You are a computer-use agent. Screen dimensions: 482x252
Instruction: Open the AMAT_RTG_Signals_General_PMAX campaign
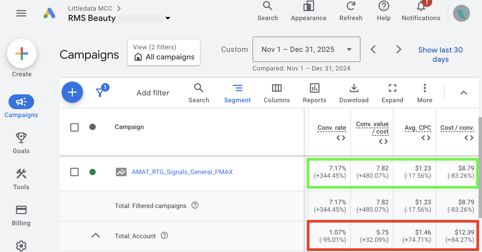point(182,172)
